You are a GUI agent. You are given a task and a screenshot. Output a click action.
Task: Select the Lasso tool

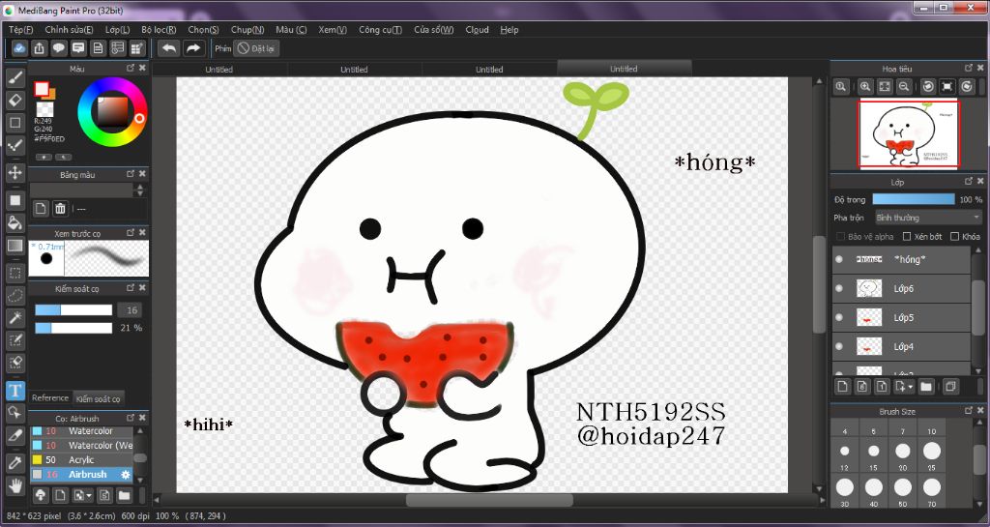[15, 295]
